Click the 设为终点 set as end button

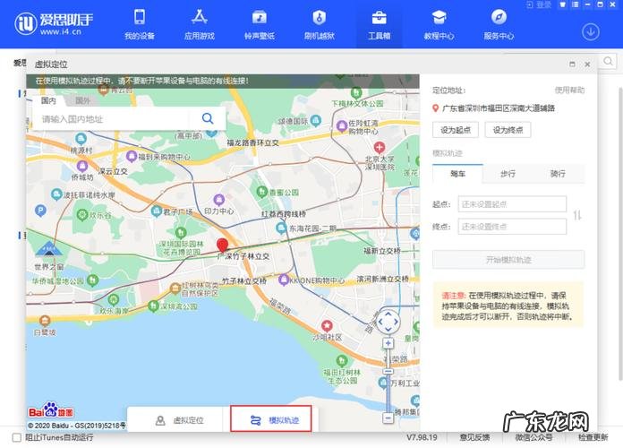coord(508,130)
